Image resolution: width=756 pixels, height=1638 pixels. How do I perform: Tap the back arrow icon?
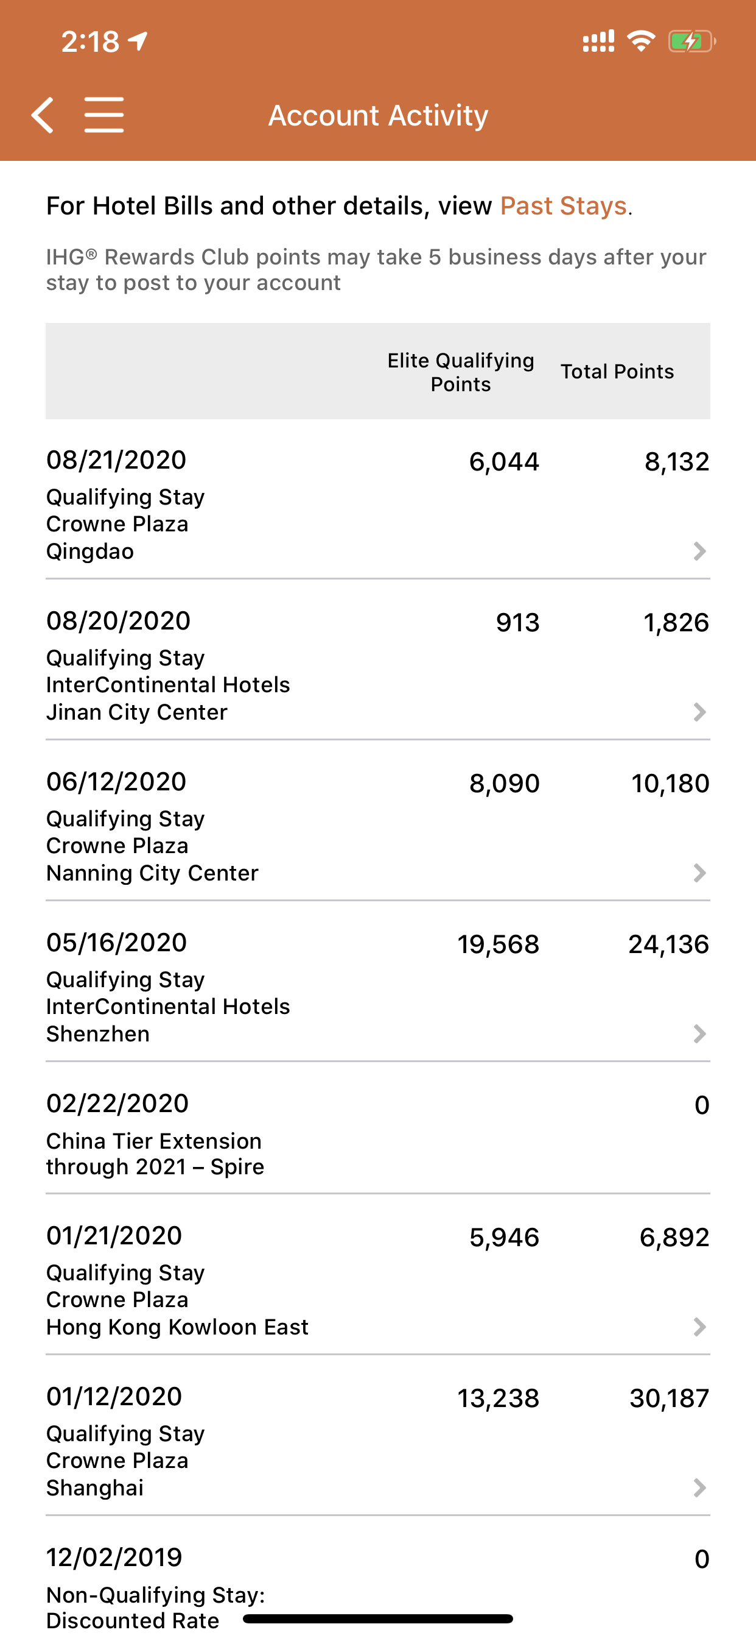pyautogui.click(x=43, y=115)
